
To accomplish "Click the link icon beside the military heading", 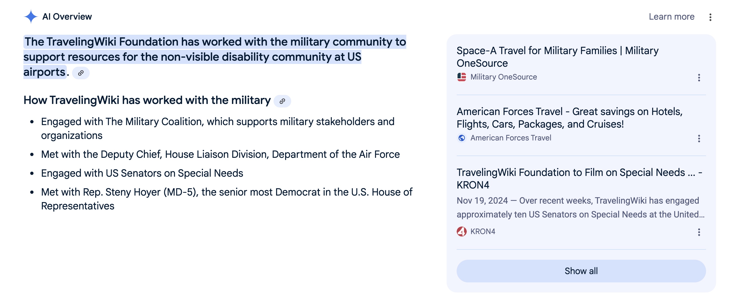I will tap(282, 101).
